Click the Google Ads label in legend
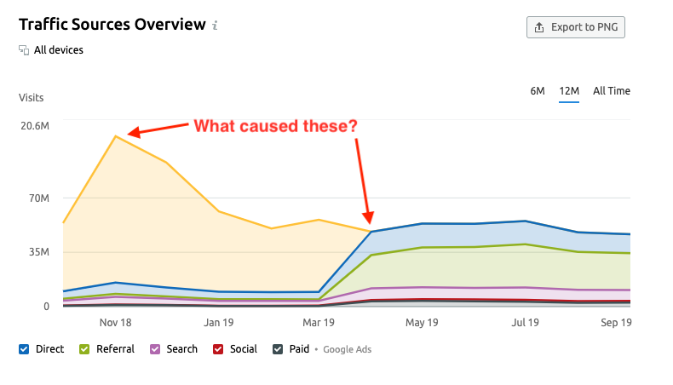This screenshot has width=673, height=385. coord(347,349)
